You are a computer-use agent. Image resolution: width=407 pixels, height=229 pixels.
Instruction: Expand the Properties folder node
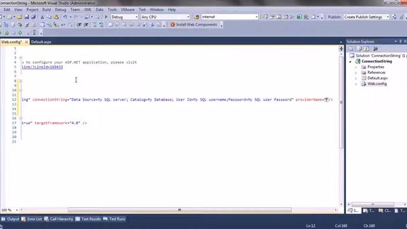356,67
